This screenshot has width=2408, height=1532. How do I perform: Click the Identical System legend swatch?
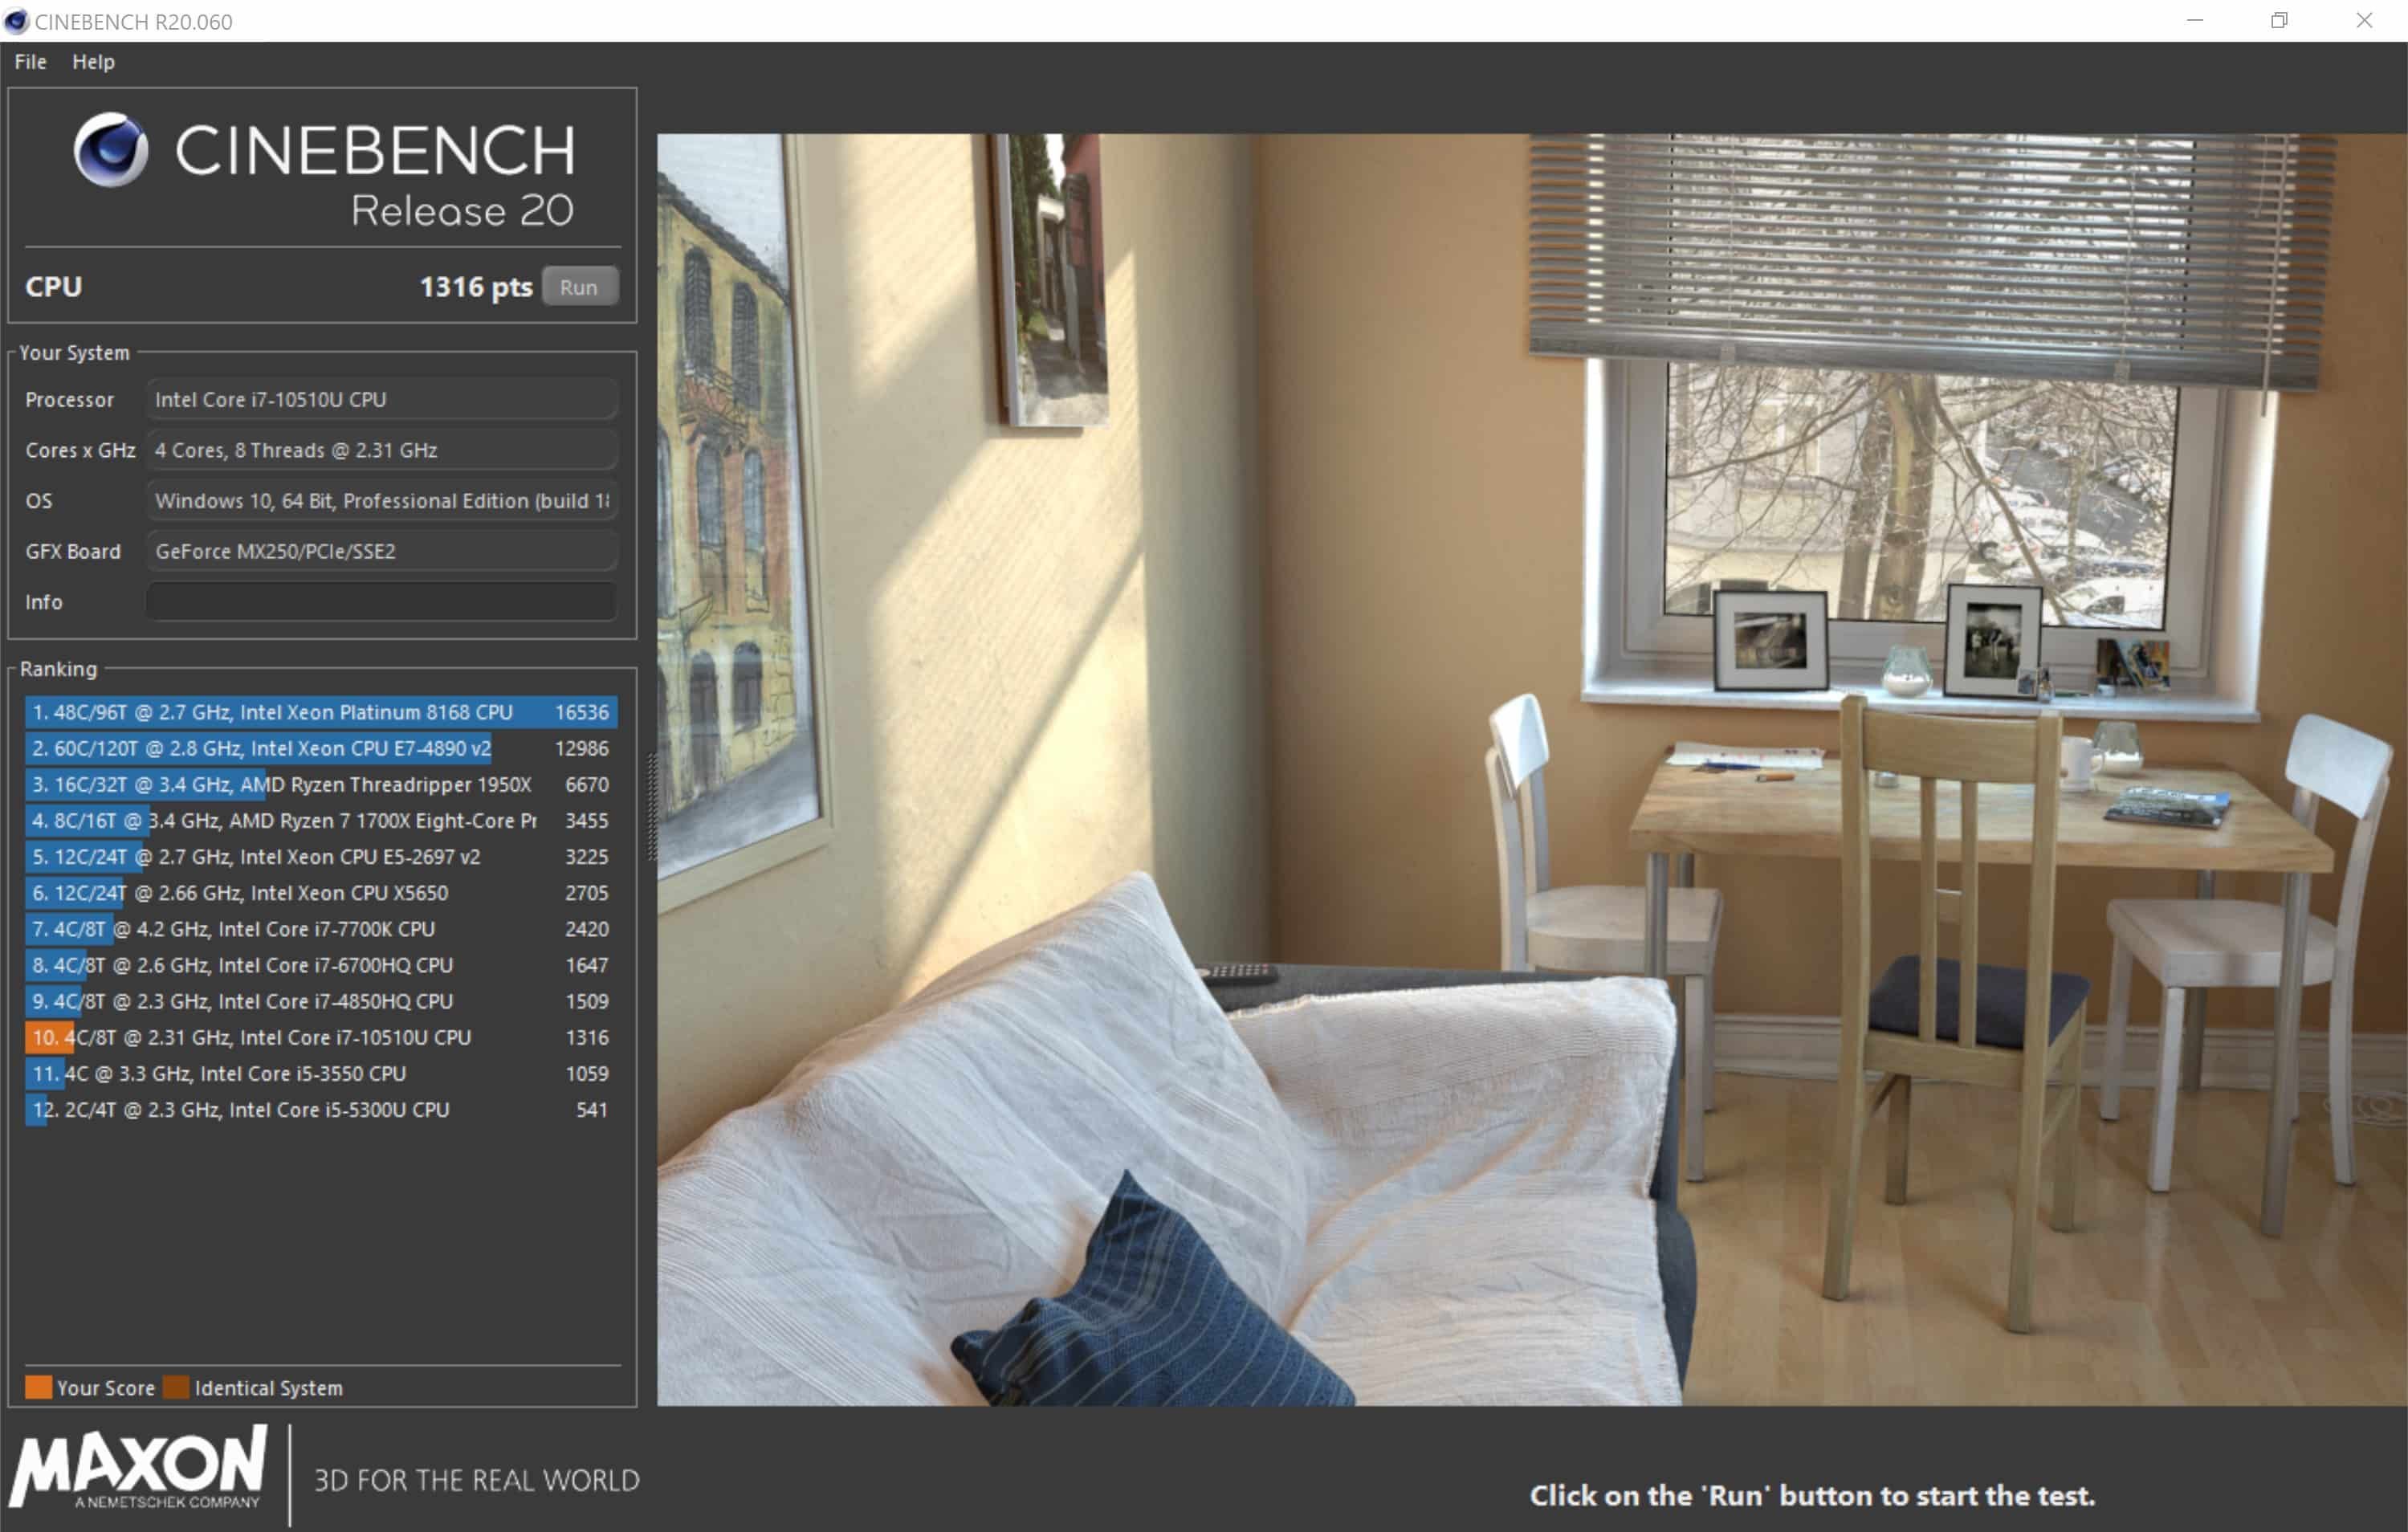click(x=176, y=1388)
